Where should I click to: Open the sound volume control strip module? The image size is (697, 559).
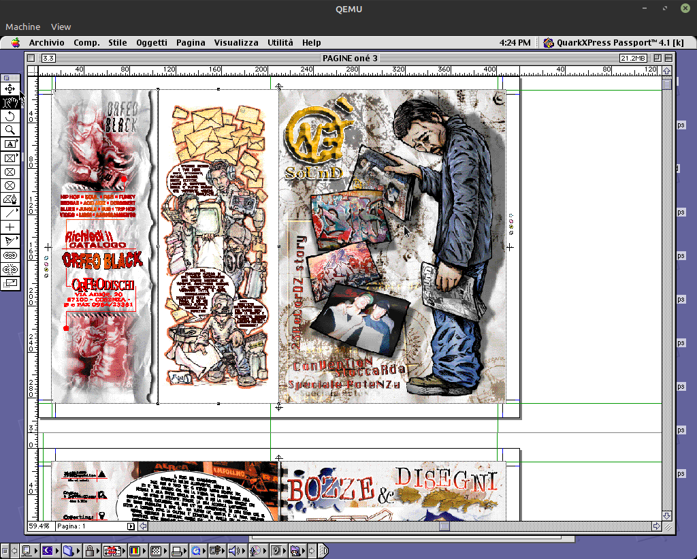pos(234,550)
